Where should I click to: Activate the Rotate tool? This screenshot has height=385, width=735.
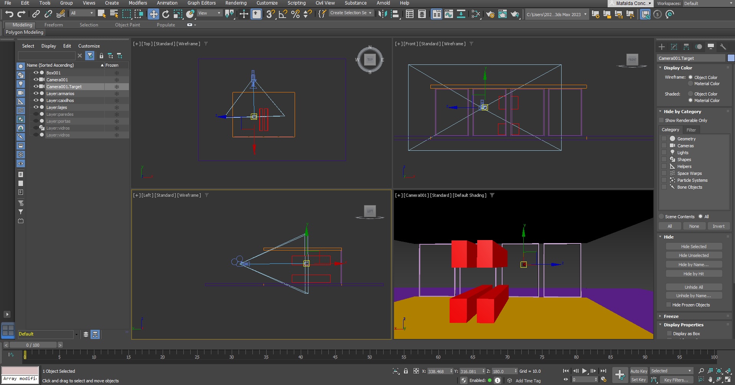pos(166,14)
